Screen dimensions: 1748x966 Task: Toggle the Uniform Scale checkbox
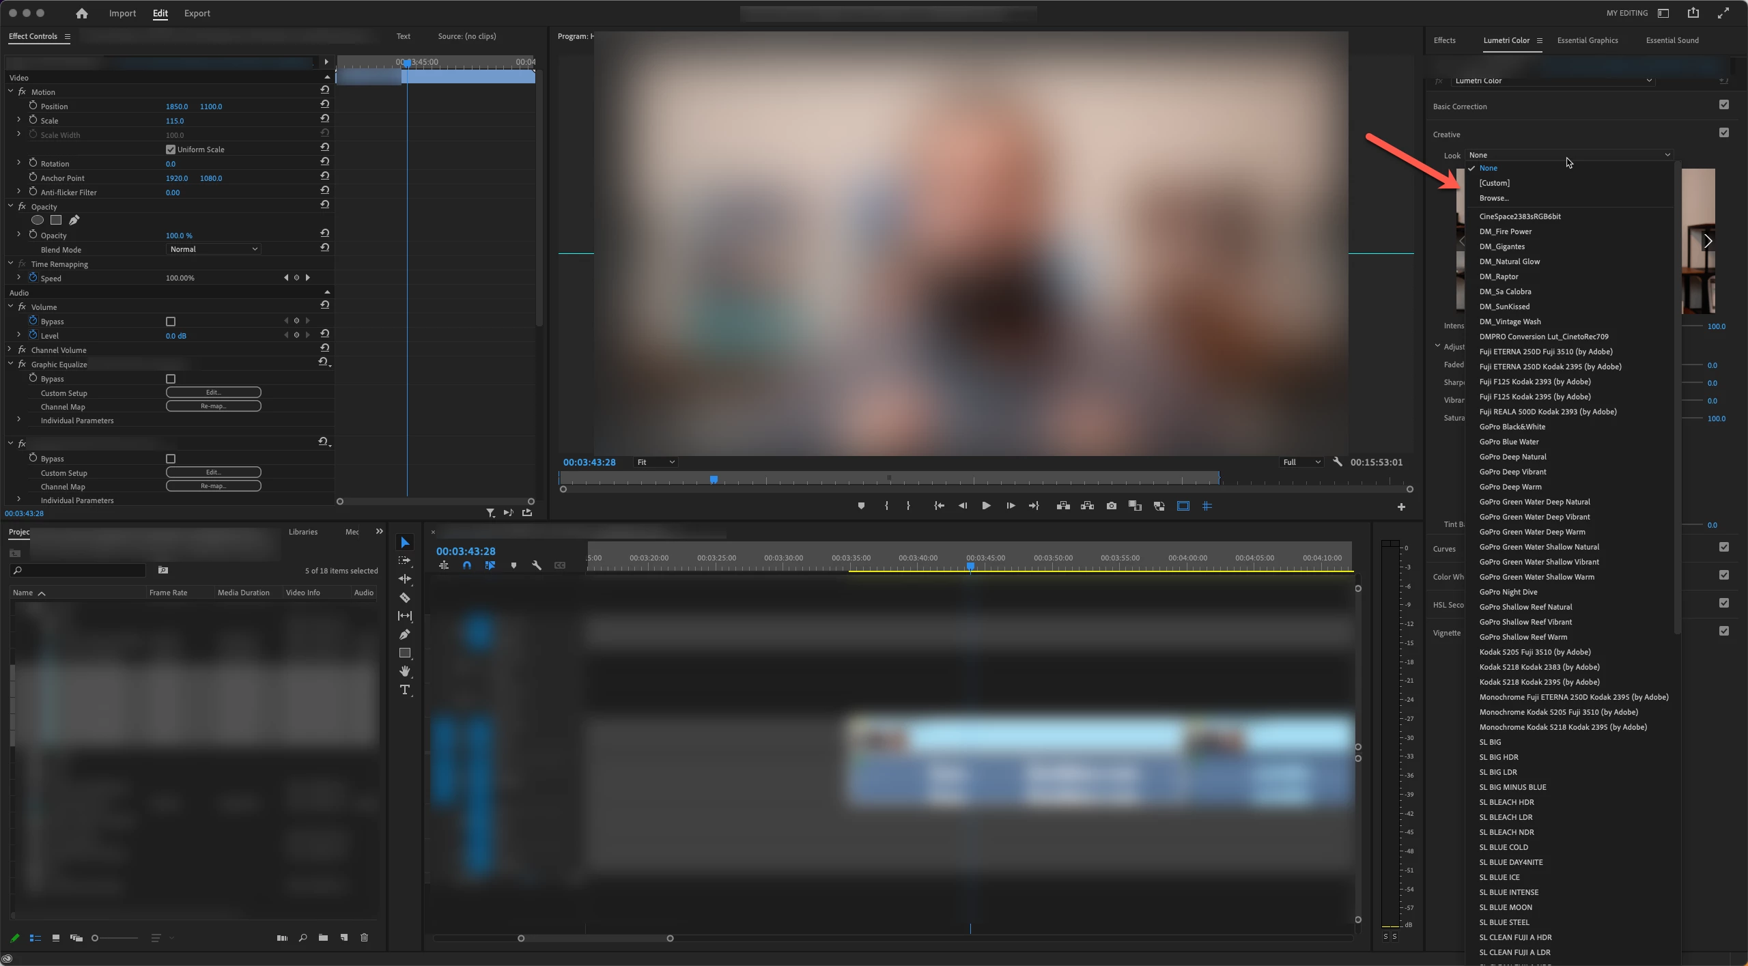coord(171,150)
